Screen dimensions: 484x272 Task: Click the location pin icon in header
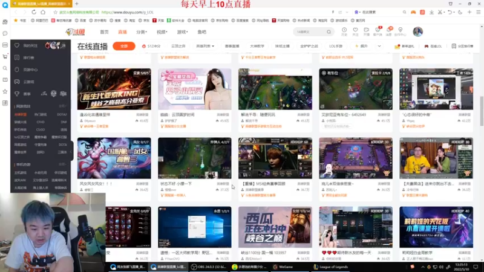click(401, 31)
